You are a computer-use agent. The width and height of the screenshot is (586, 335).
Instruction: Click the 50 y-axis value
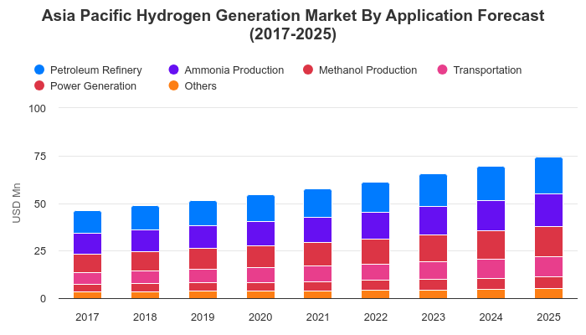point(40,204)
